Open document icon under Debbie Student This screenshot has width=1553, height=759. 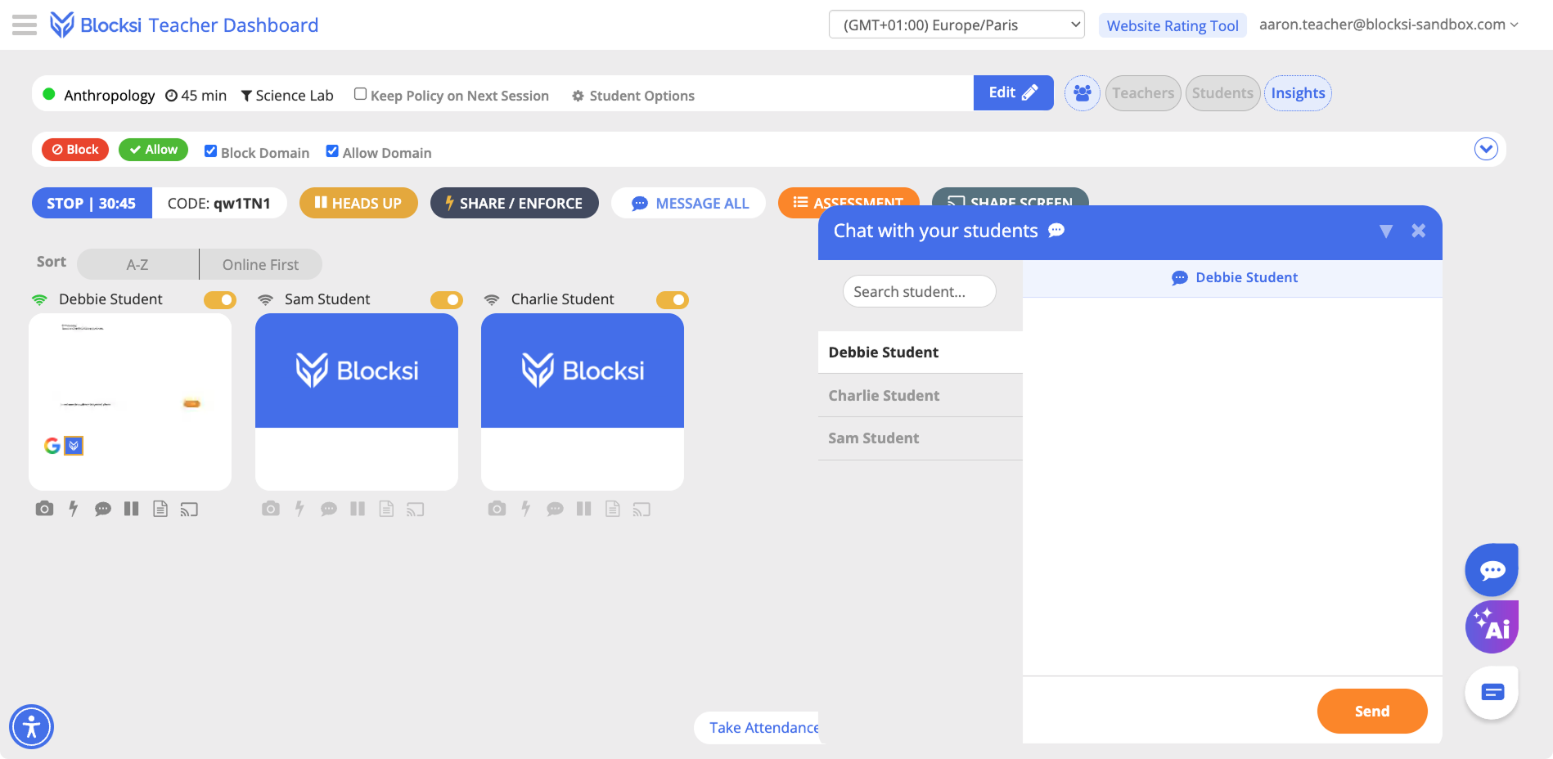point(160,509)
